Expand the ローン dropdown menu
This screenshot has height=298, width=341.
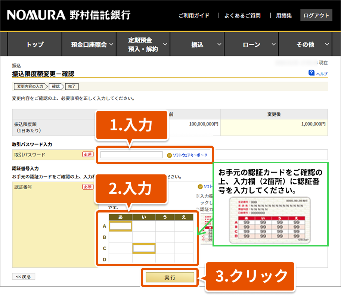point(251,44)
